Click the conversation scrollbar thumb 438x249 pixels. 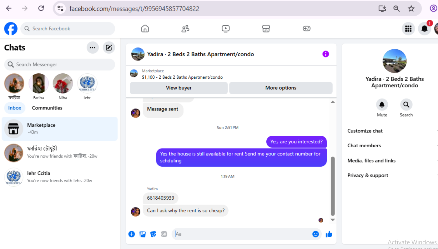click(333, 186)
